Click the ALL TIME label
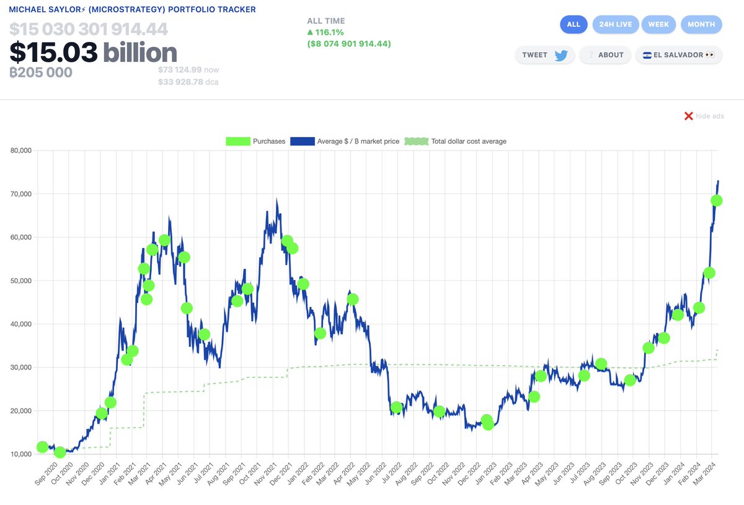This screenshot has width=744, height=505. point(326,21)
